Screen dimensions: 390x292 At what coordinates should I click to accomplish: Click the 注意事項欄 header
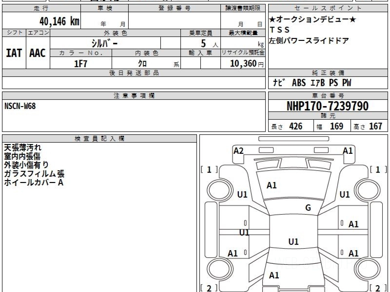(134, 96)
